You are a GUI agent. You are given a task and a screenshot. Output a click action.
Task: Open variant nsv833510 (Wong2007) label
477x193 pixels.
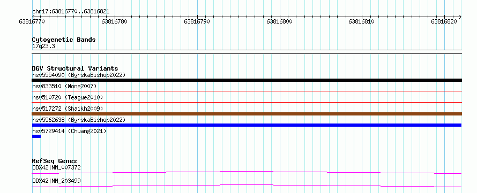64,86
